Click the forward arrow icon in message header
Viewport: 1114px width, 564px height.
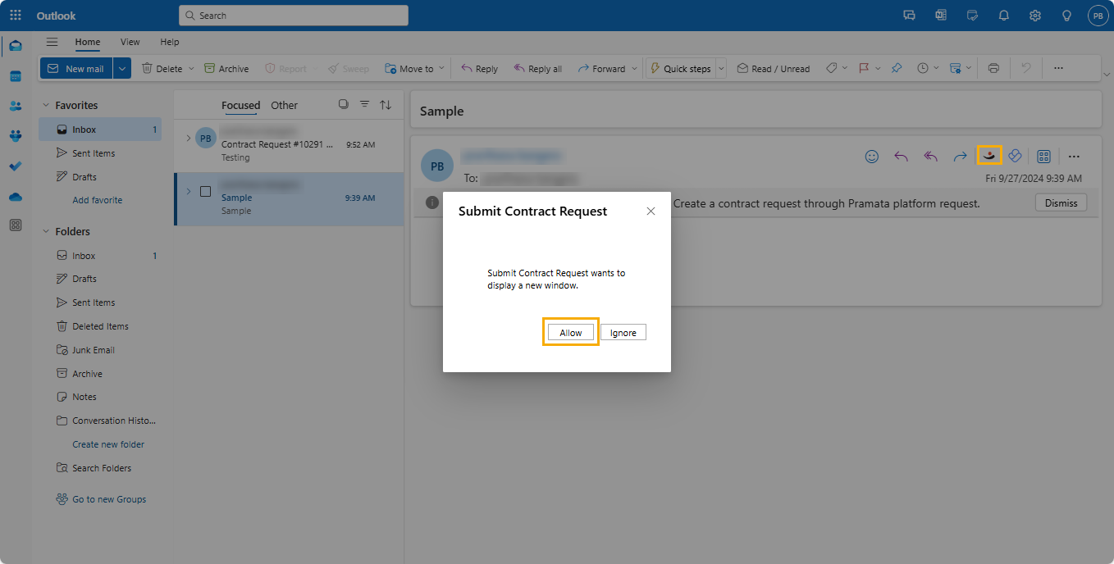tap(960, 157)
